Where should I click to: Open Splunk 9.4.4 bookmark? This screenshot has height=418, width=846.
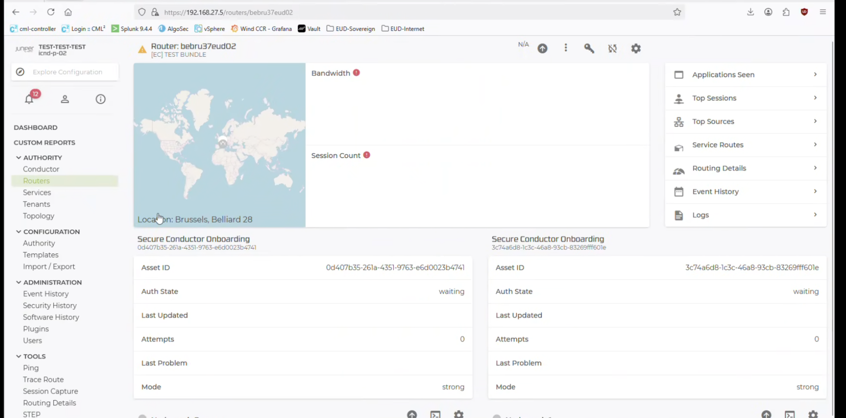click(x=131, y=29)
